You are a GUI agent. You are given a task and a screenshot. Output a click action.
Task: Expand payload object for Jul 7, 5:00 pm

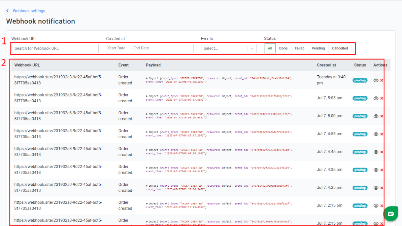point(147,114)
